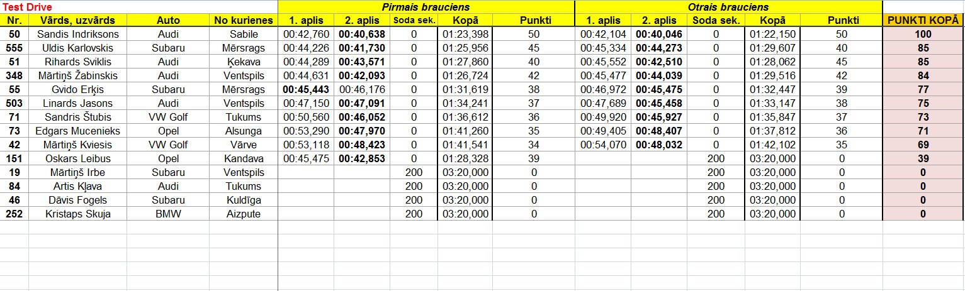The image size is (965, 291).
Task: Click Oskars Leibus name cell
Action: pos(78,158)
